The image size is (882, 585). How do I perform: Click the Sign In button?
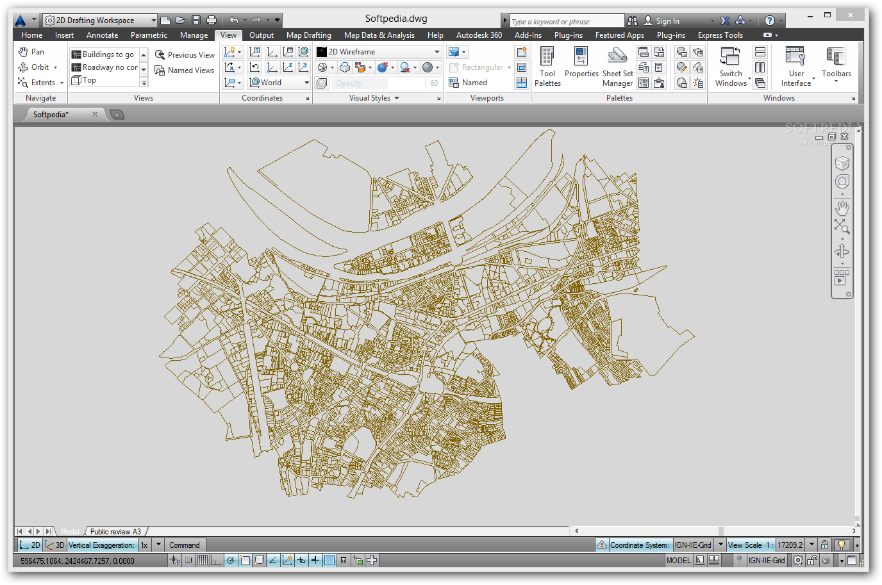667,21
